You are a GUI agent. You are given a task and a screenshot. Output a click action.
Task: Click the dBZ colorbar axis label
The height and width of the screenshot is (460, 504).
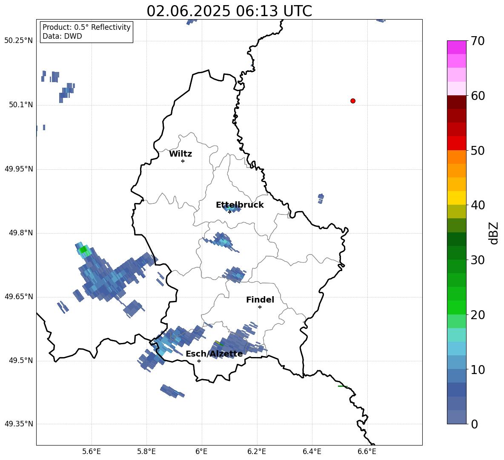point(494,233)
